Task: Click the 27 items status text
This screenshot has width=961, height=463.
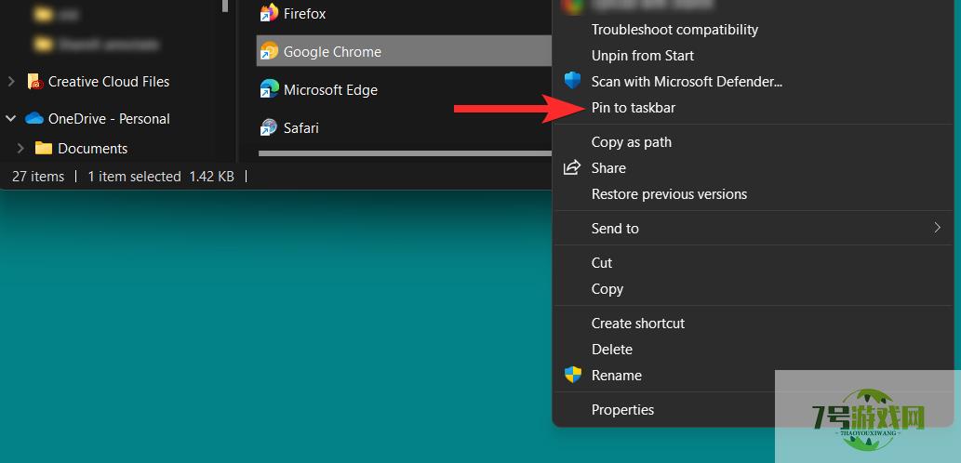Action: [x=38, y=177]
